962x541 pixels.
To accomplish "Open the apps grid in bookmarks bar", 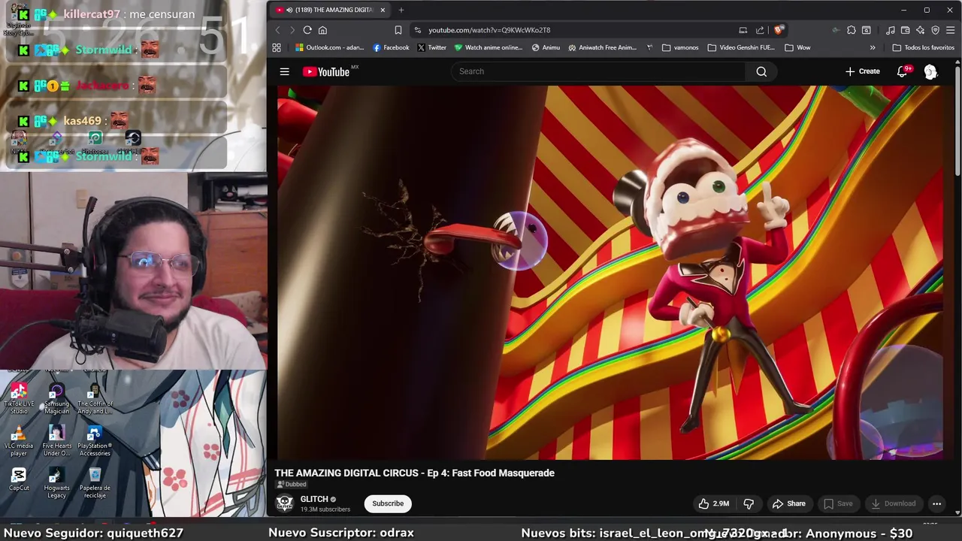I will click(x=277, y=47).
